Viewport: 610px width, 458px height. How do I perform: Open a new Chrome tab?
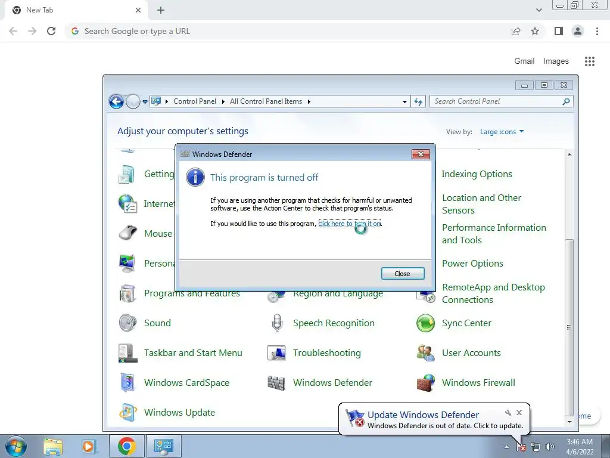click(x=161, y=10)
